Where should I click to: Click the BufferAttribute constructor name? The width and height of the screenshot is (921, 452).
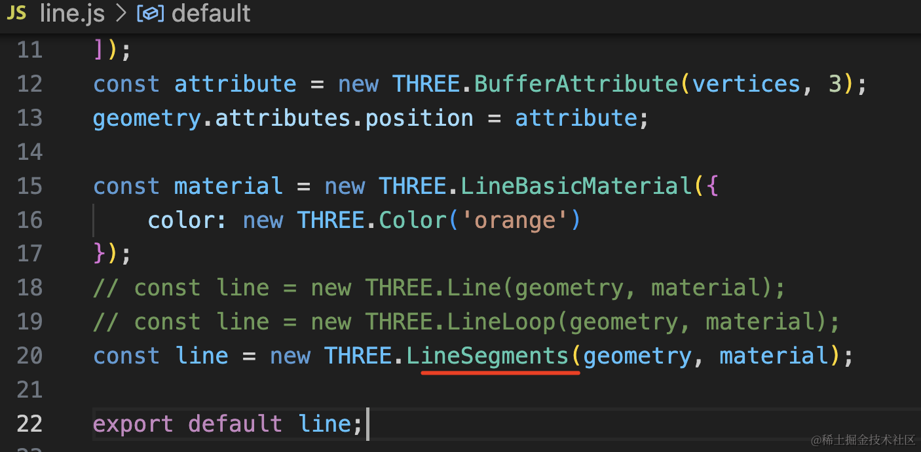[576, 84]
